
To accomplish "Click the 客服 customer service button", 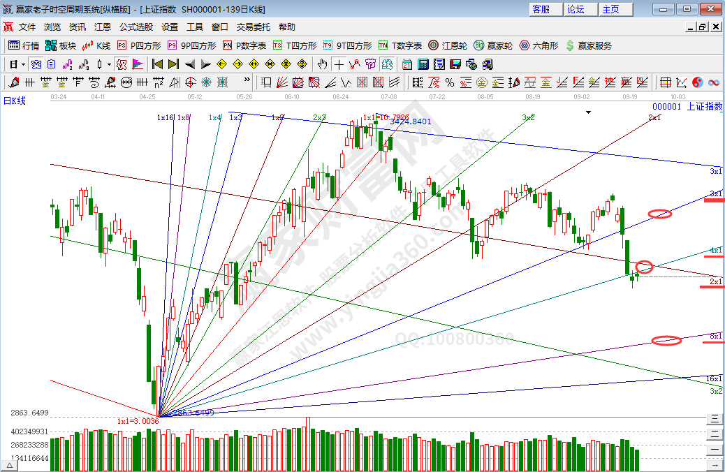I will (x=541, y=9).
